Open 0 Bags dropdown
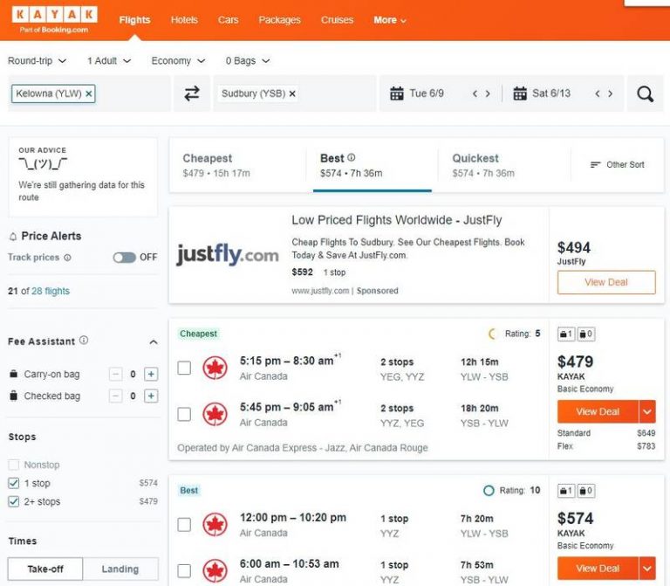The width and height of the screenshot is (670, 586). click(248, 61)
